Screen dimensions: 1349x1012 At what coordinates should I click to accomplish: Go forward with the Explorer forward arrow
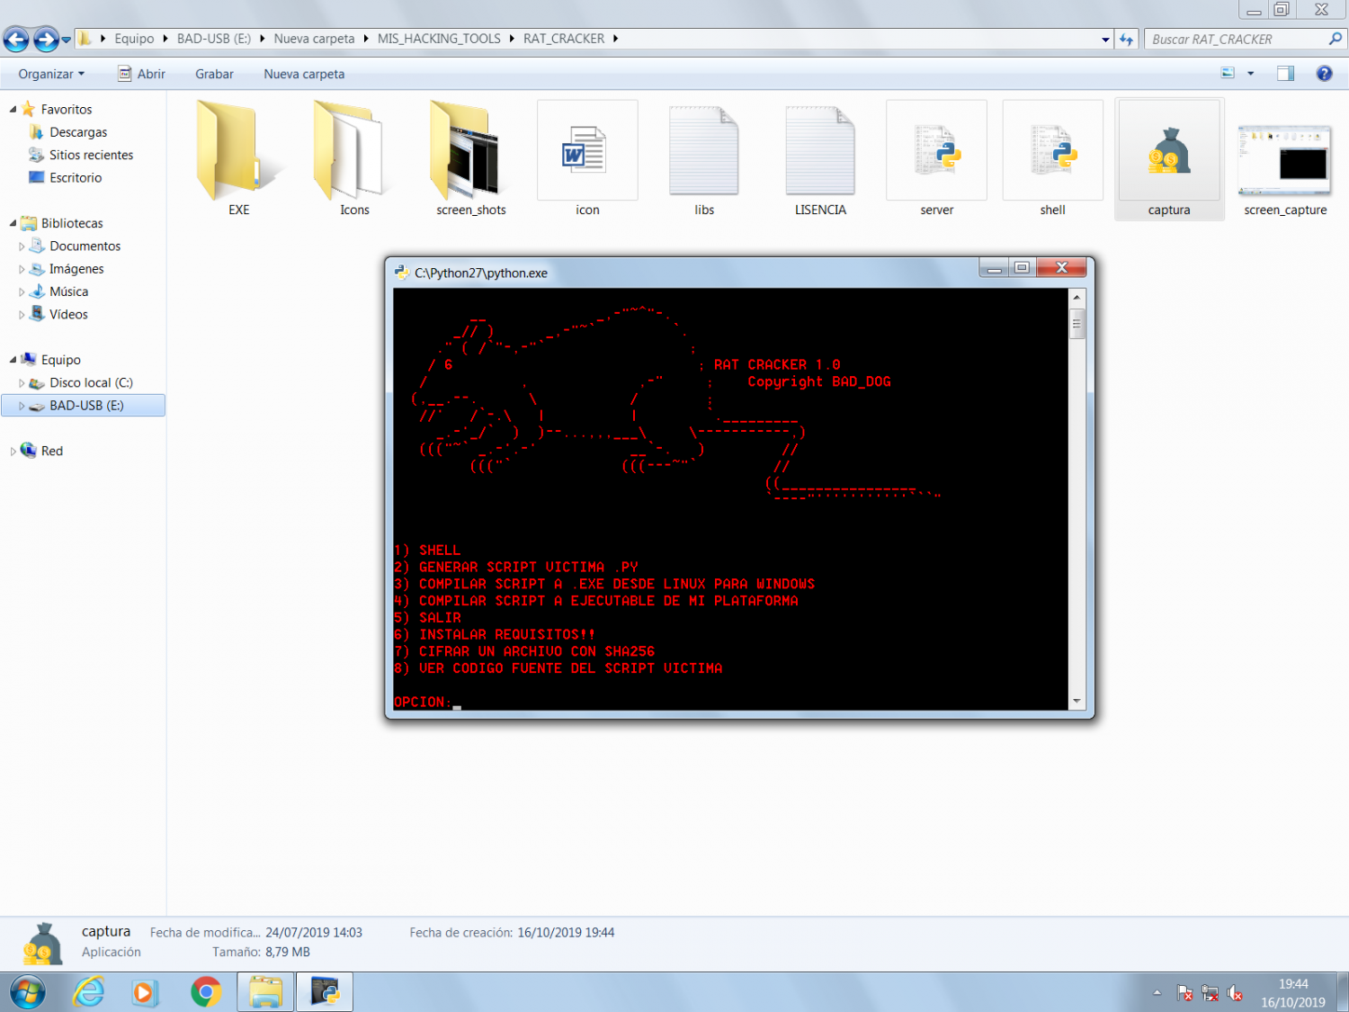tap(45, 39)
